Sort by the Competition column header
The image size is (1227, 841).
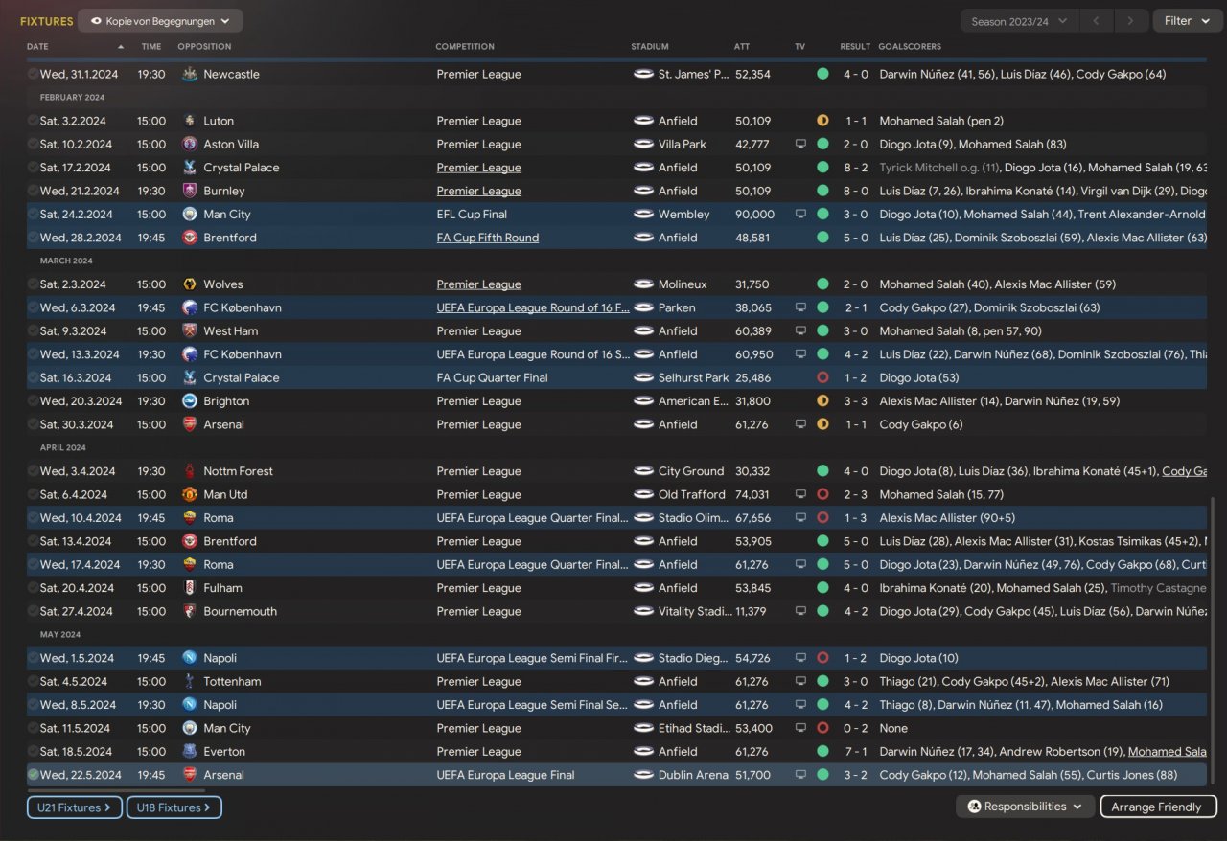coord(465,47)
